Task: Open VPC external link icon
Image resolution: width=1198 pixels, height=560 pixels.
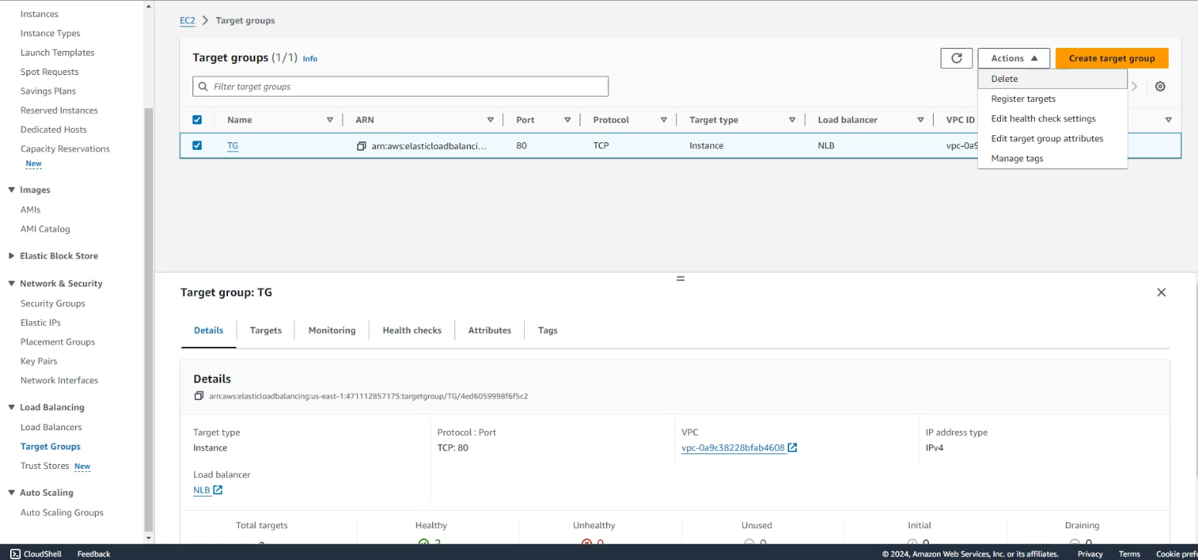Action: [x=792, y=448]
